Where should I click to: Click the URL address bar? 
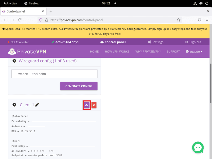click(x=111, y=20)
